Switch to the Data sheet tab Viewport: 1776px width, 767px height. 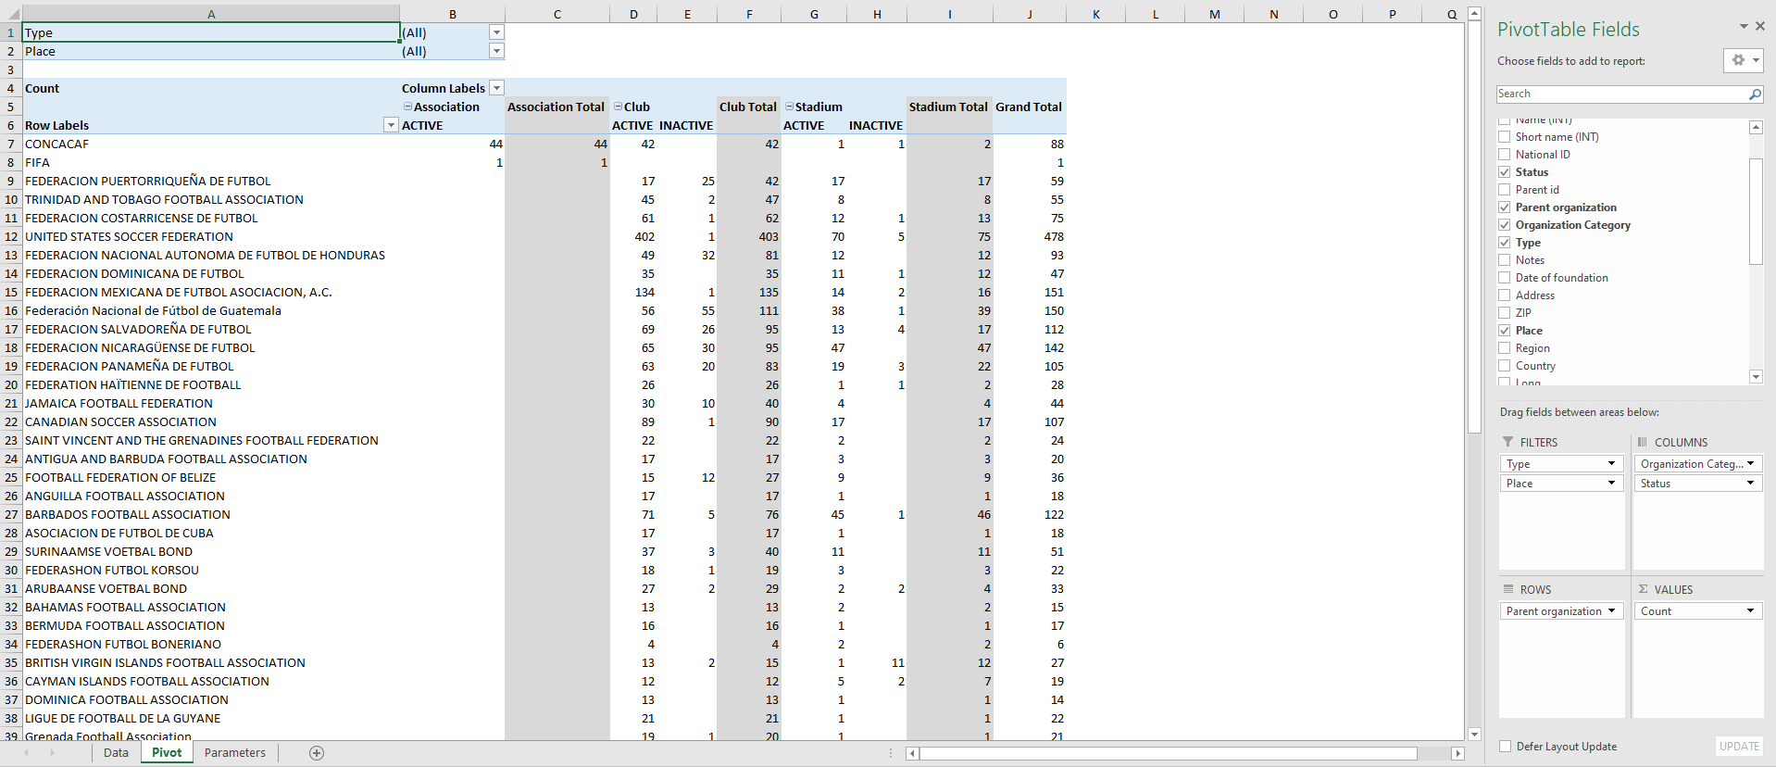(x=116, y=753)
